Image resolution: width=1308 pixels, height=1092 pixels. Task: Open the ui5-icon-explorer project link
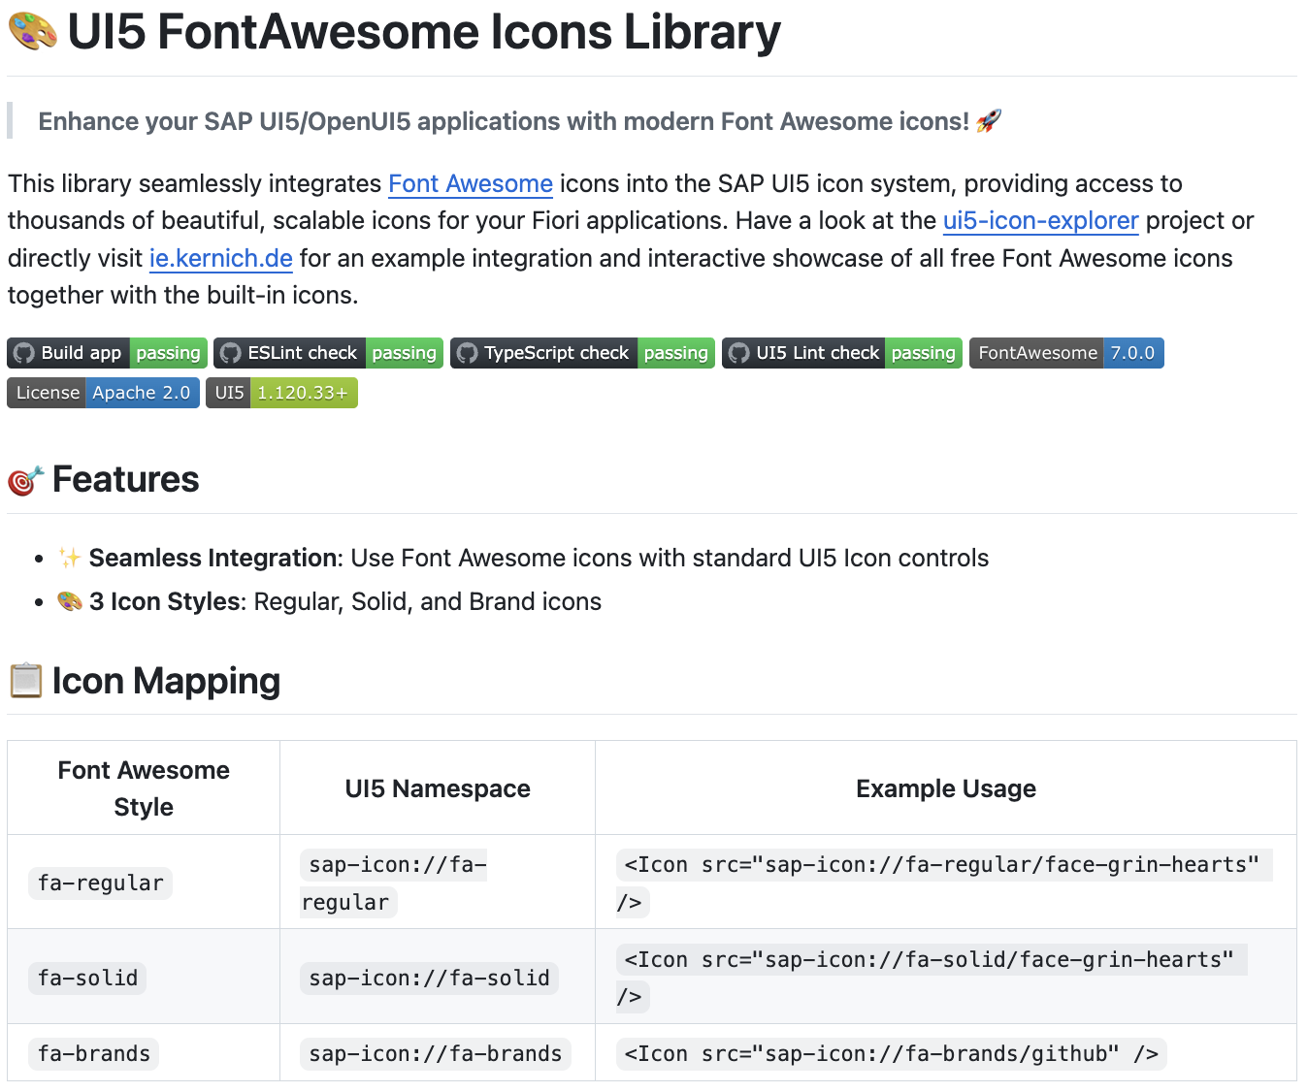click(1040, 220)
